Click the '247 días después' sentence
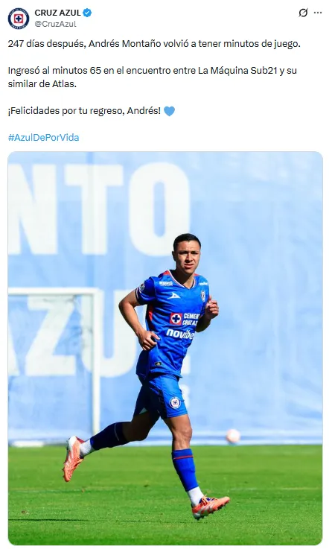332x549 pixels. click(154, 44)
